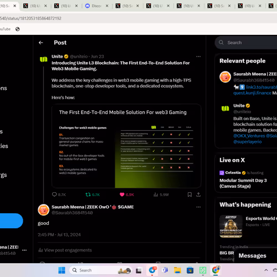Image resolution: width=277 pixels, height=277 pixels.
Task: Open @OKX_Ventures mention link
Action: tap(249, 136)
